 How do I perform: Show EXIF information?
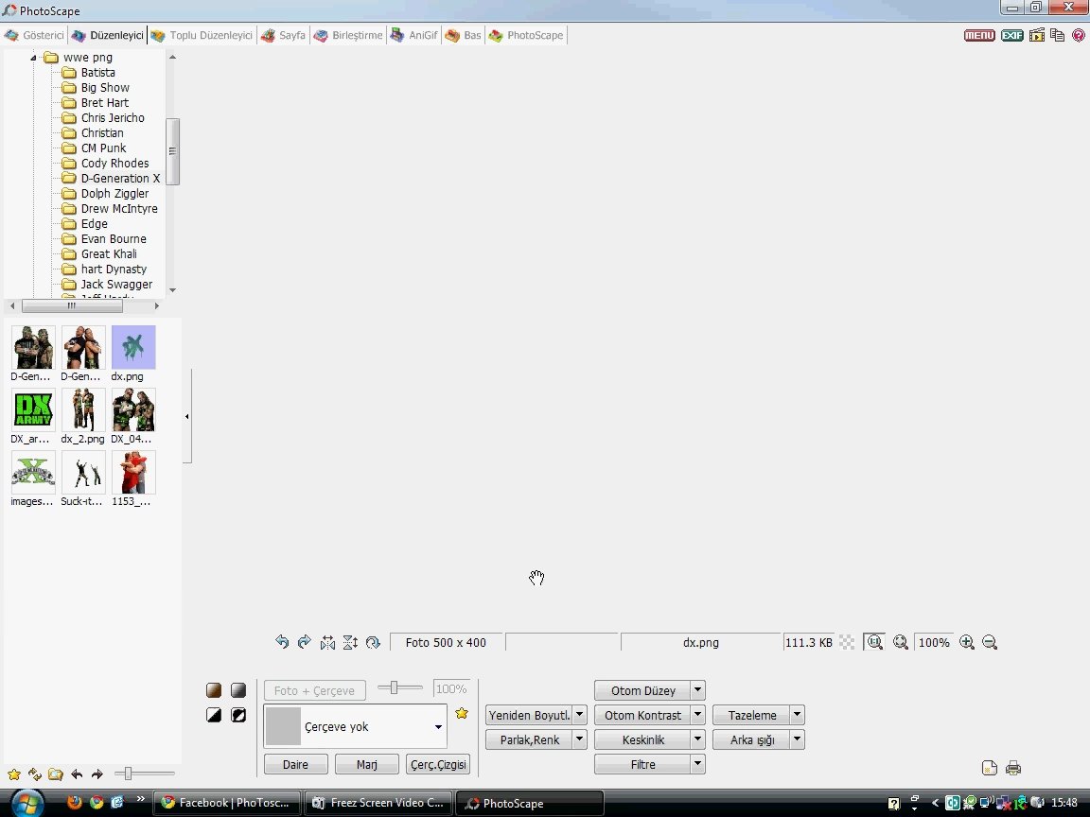pos(1012,35)
